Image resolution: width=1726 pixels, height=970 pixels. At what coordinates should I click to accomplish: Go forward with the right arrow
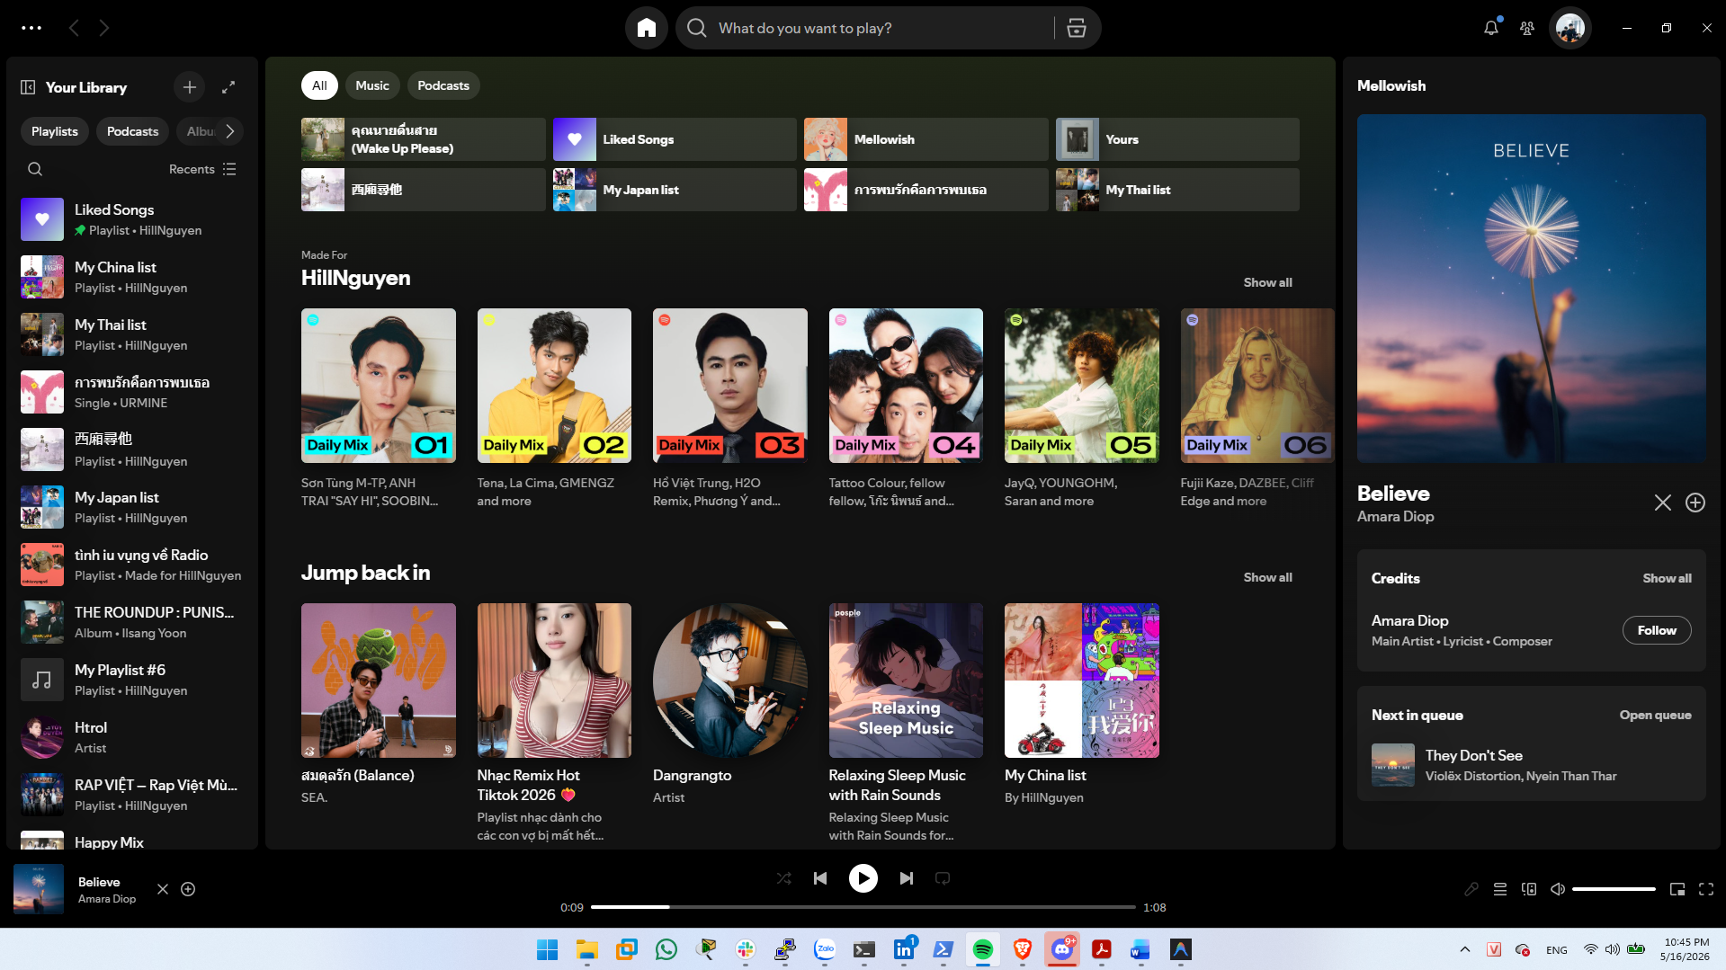coord(104,28)
